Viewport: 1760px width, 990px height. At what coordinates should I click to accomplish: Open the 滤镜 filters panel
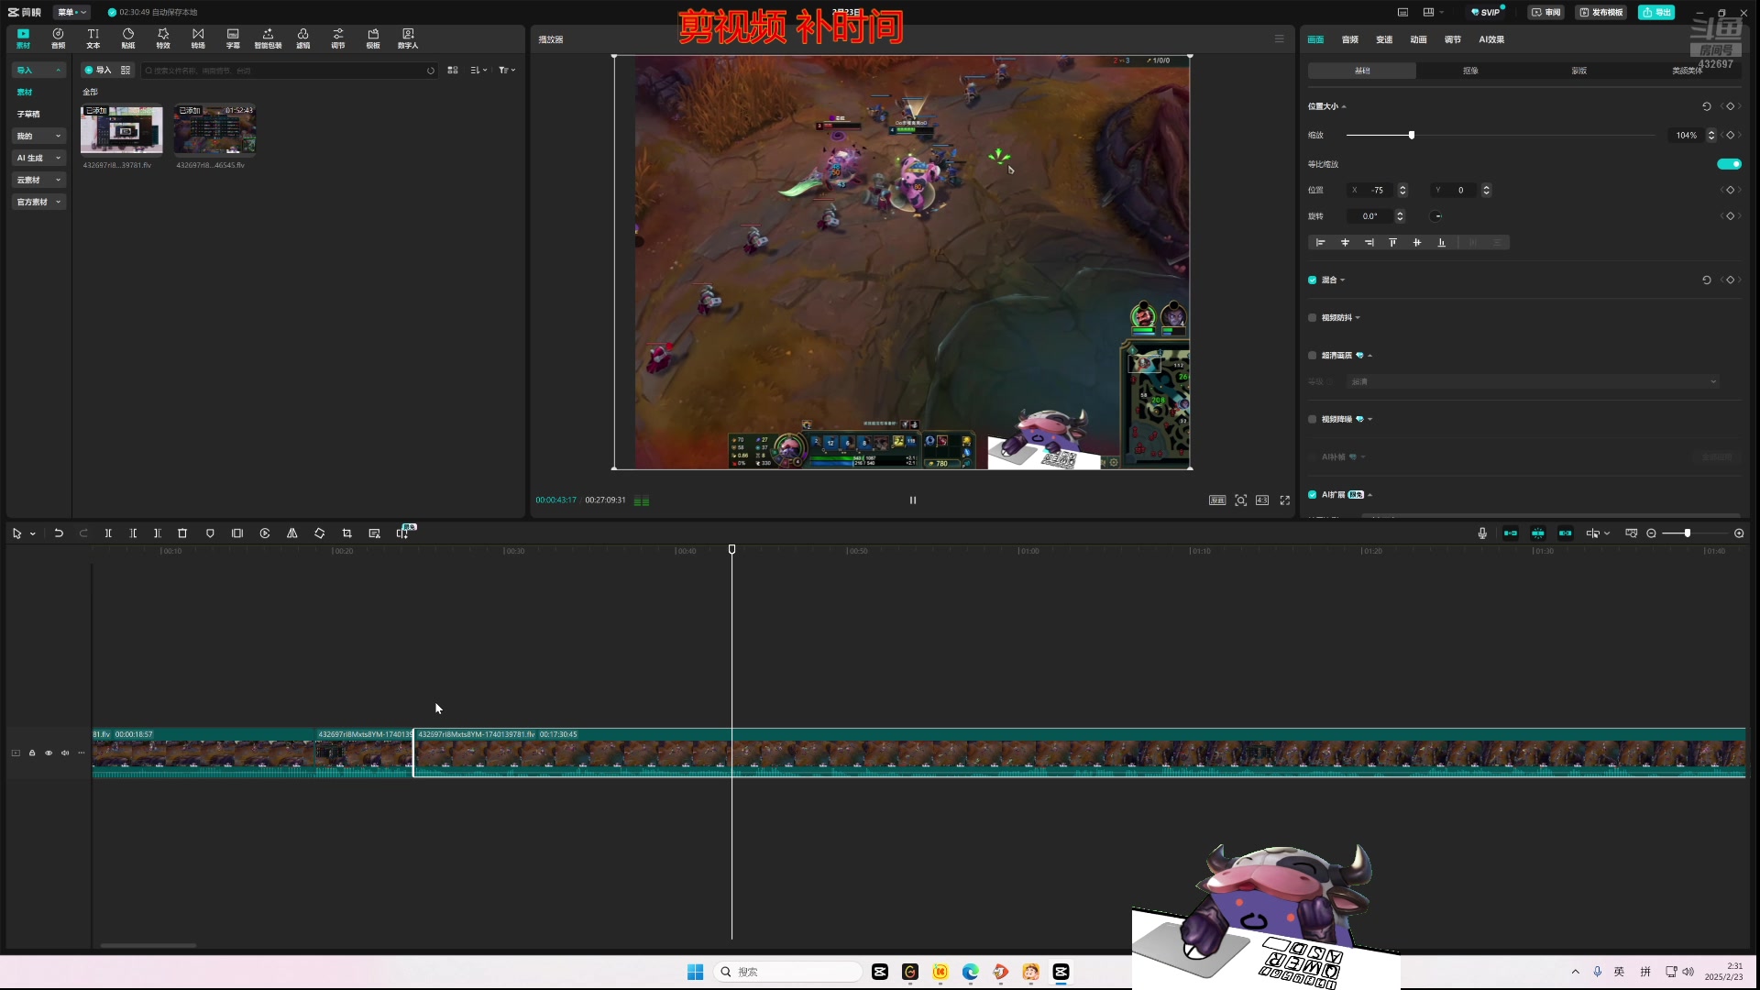[x=302, y=38]
